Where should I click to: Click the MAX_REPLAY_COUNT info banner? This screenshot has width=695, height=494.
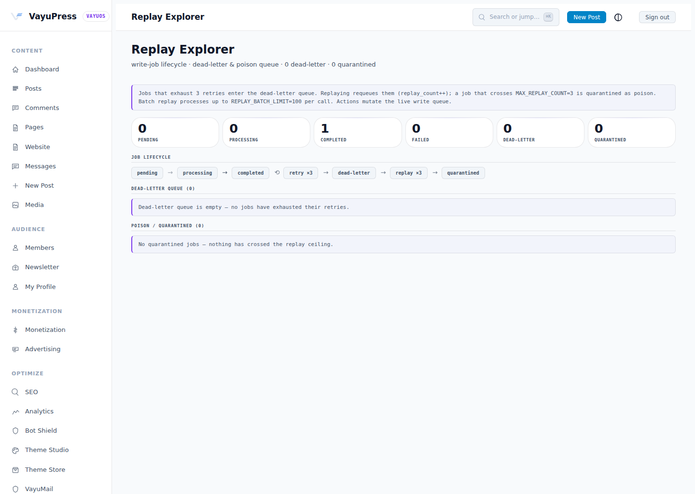click(403, 97)
